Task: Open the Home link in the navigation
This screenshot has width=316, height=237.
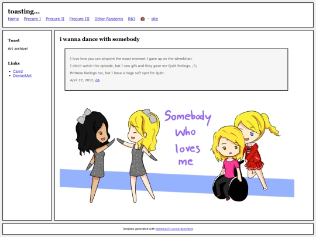Action: (13, 19)
